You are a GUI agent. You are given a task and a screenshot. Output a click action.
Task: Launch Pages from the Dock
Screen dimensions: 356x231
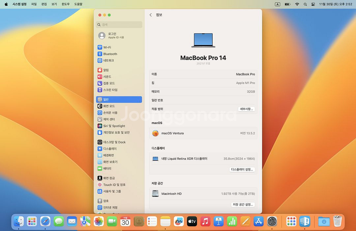(x=245, y=221)
